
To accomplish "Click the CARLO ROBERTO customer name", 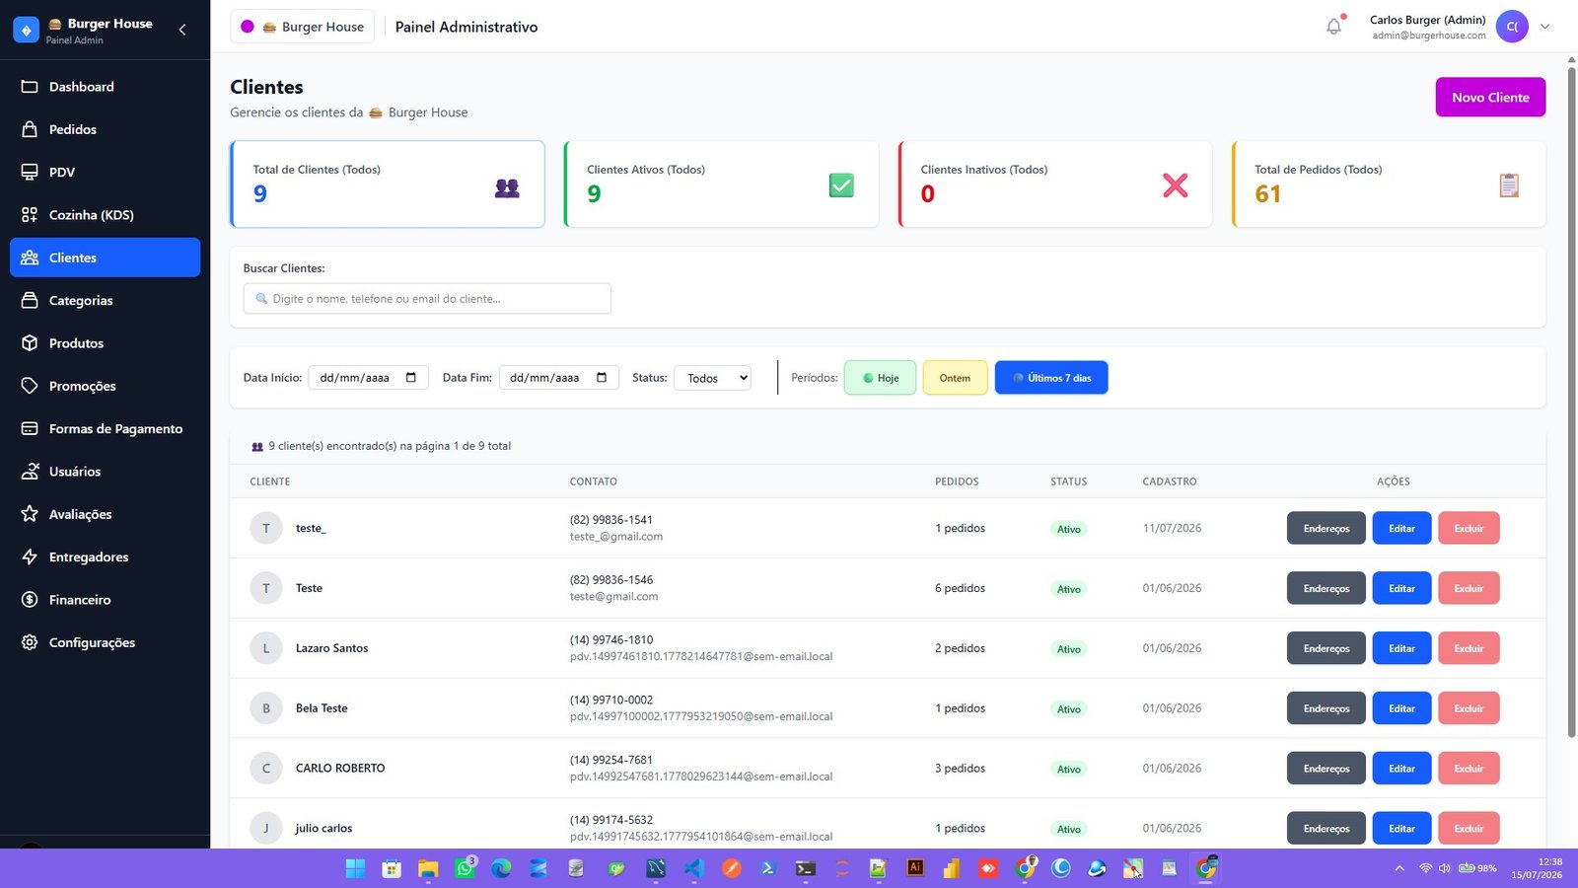I will (x=340, y=769).
